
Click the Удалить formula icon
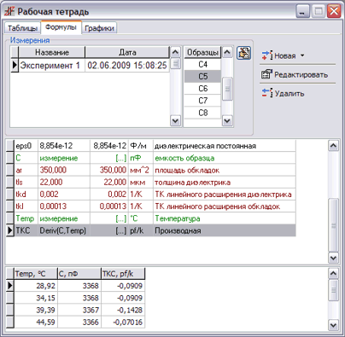[267, 93]
